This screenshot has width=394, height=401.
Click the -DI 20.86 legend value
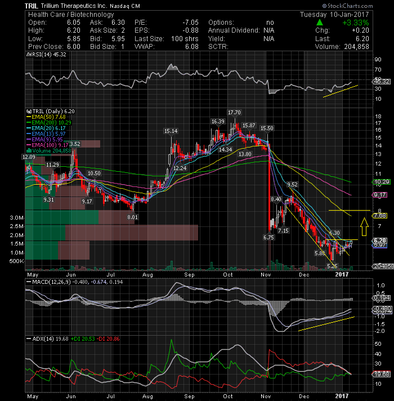tap(108, 339)
